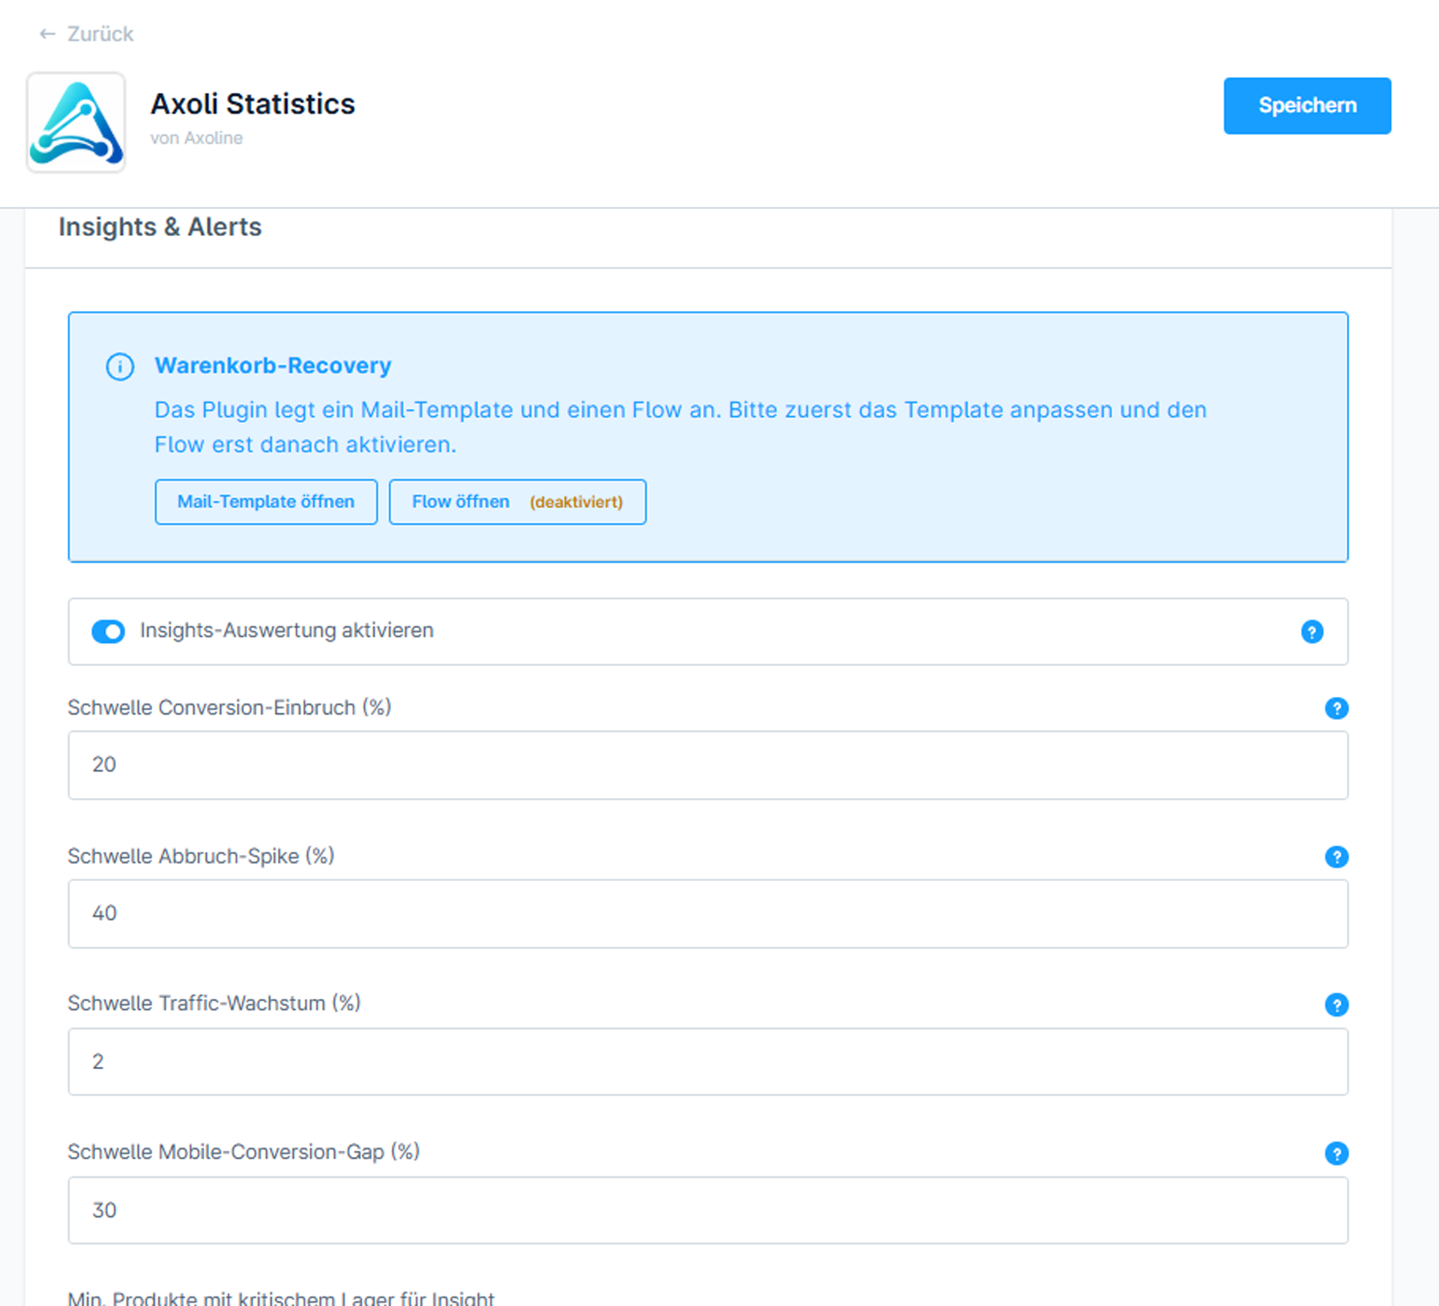Focus the Schwelle Abbruch-Spike input field
Screen dimensions: 1439x1306
pyautogui.click(x=708, y=913)
